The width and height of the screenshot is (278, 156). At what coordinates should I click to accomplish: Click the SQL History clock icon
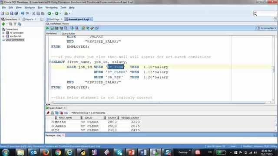pyautogui.click(x=96, y=28)
